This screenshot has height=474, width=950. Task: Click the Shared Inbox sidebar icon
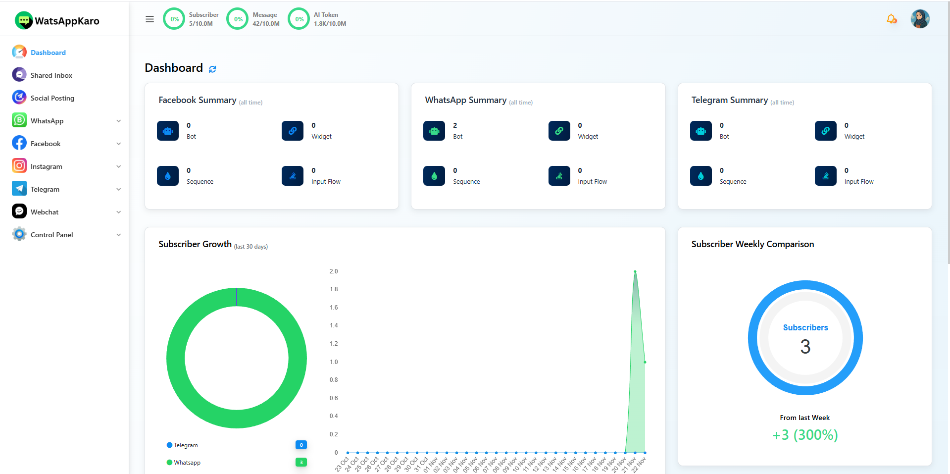pos(19,75)
